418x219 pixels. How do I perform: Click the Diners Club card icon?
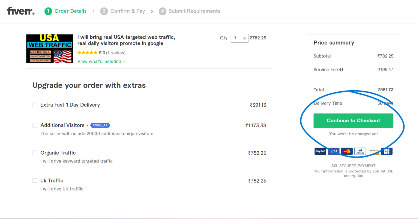point(360,151)
